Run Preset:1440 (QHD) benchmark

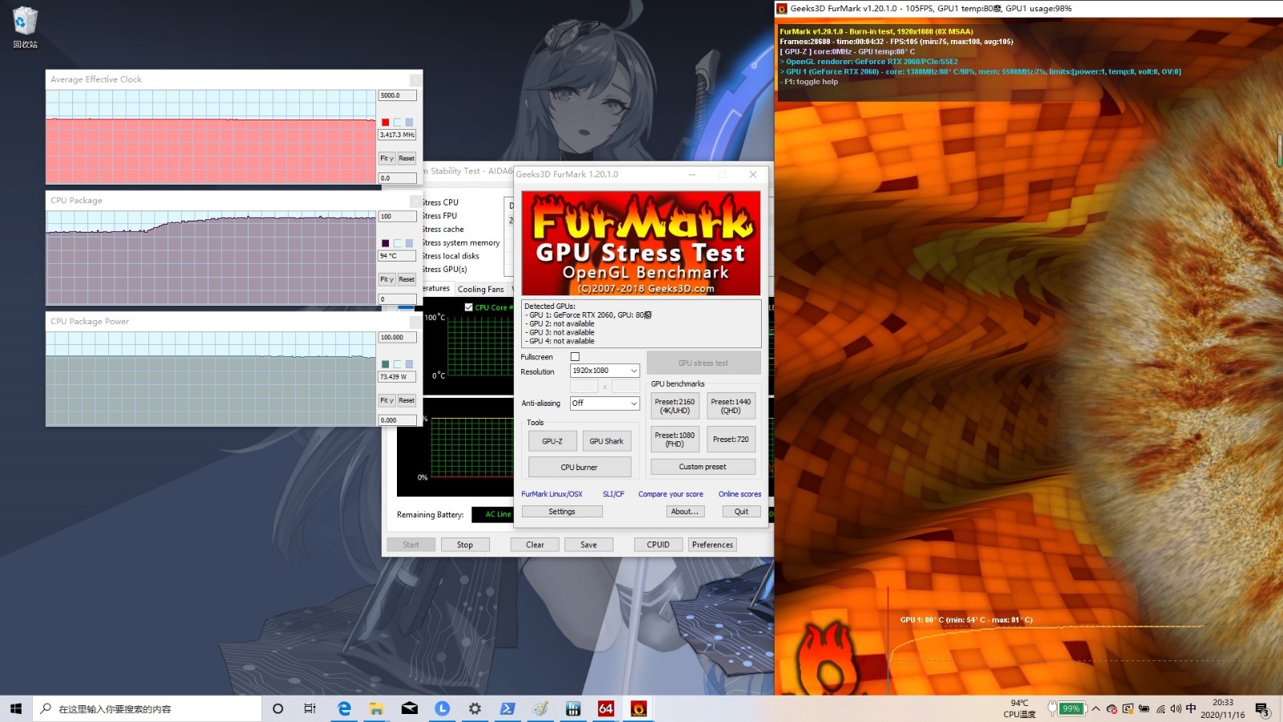(731, 406)
